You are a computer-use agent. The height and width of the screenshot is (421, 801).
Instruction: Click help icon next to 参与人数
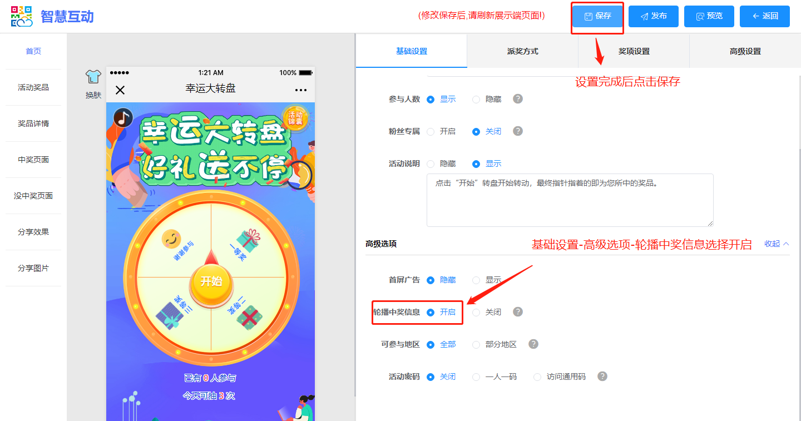tap(518, 99)
